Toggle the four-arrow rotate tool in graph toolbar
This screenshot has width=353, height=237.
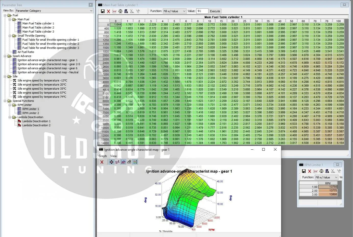111,162
